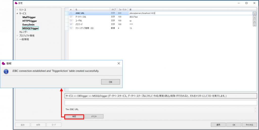Viewport: 259px width, 130px height.
Task: Click the パスワード value cell
Action: (x=190, y=24)
